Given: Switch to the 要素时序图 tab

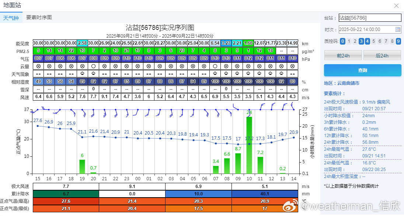Looking at the screenshot, I should pyautogui.click(x=39, y=17).
